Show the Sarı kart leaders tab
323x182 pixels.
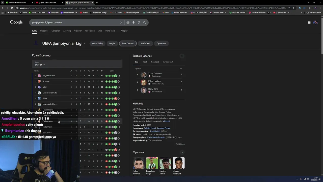pos(155,62)
